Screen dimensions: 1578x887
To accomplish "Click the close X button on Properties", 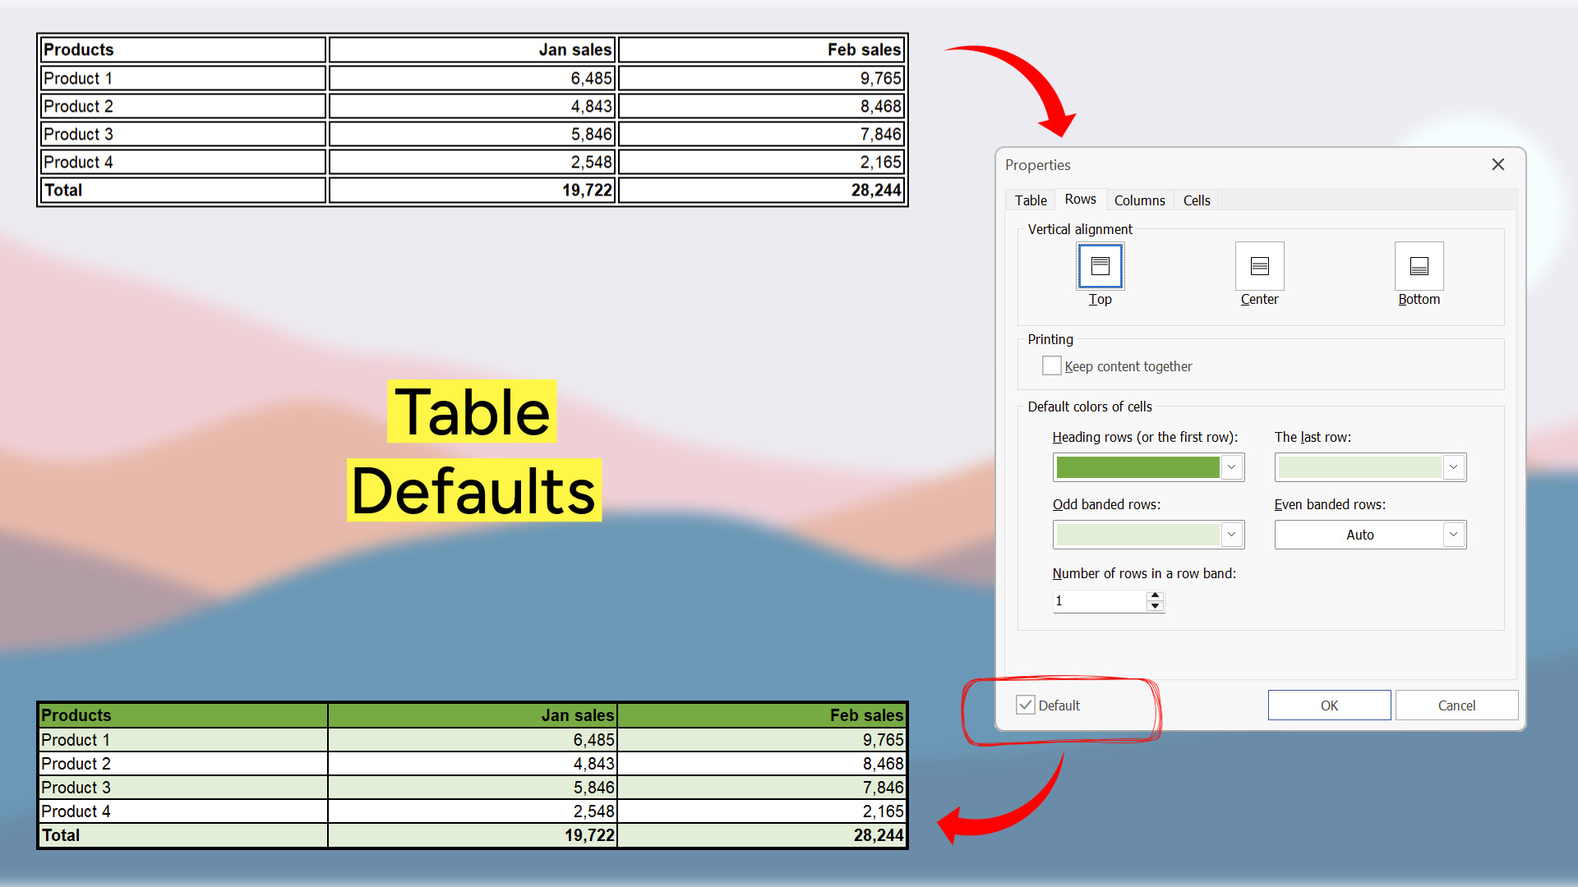I will pos(1499,163).
